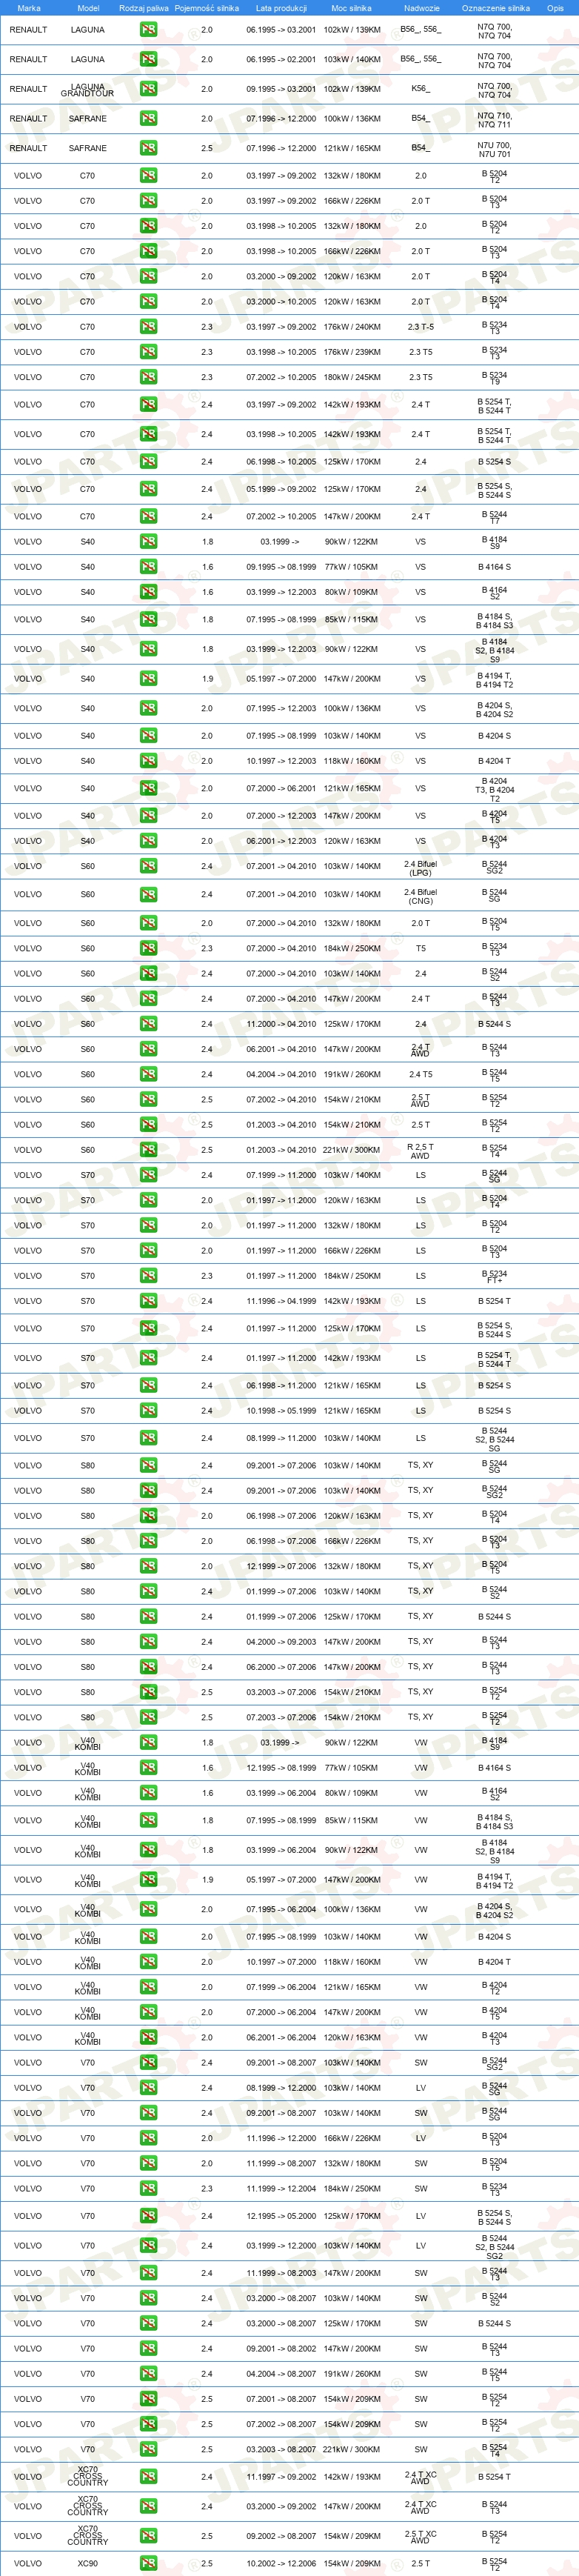The height and width of the screenshot is (2576, 579).
Task: Click fuel icon in C70 147kW / 200KM row
Action: coord(148,517)
